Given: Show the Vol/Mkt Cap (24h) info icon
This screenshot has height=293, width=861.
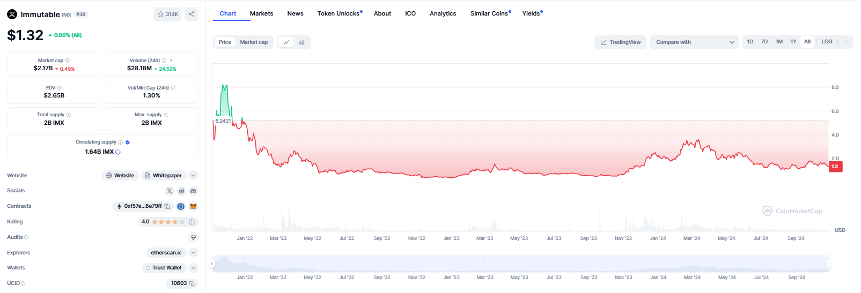Looking at the screenshot, I should pyautogui.click(x=173, y=88).
